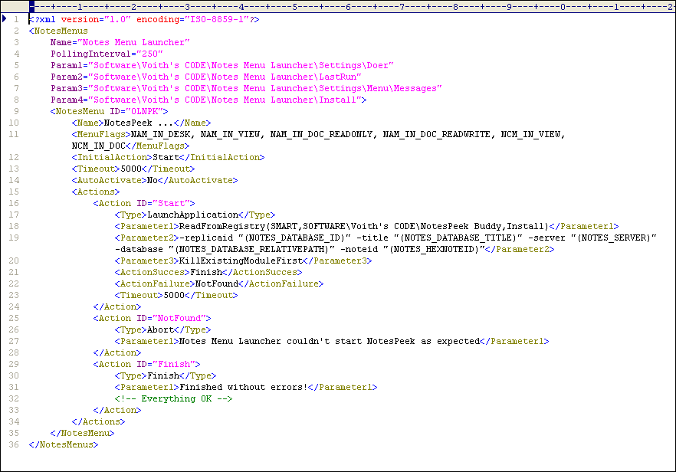The image size is (676, 472).
Task: Click the closing </NotesMenu> tag on line 35
Action: click(82, 433)
